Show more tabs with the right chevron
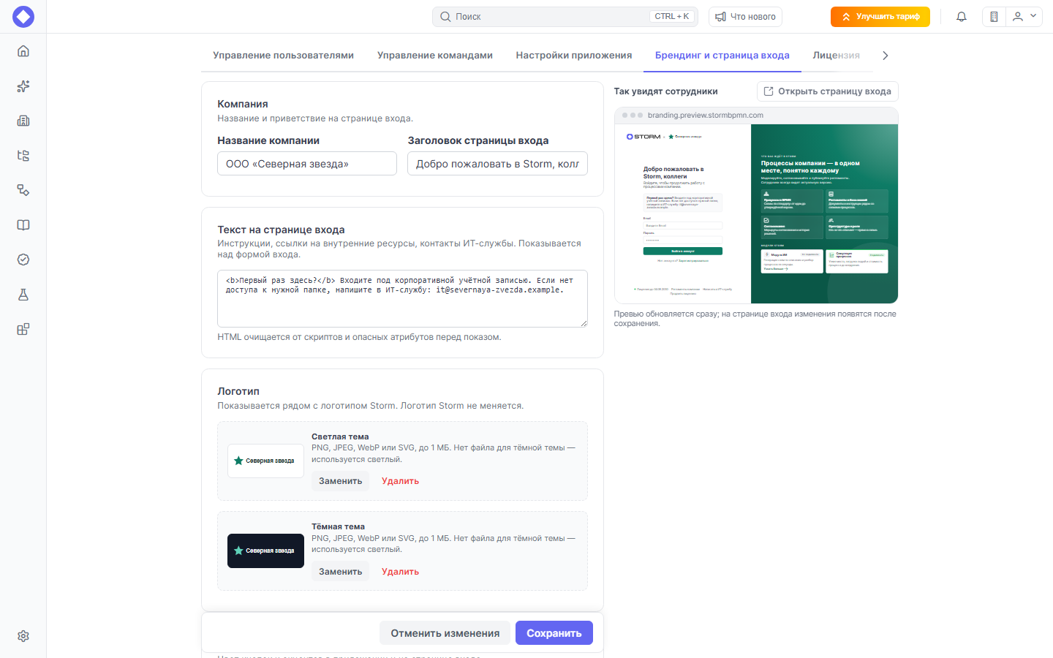 coord(886,56)
